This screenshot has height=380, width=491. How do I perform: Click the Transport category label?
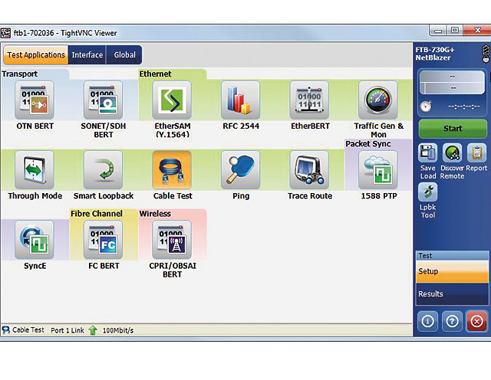tap(20, 74)
